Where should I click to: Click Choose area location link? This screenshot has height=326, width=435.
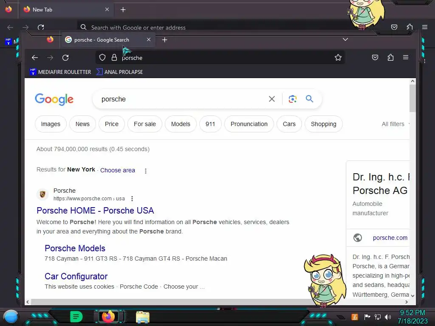[x=118, y=170]
